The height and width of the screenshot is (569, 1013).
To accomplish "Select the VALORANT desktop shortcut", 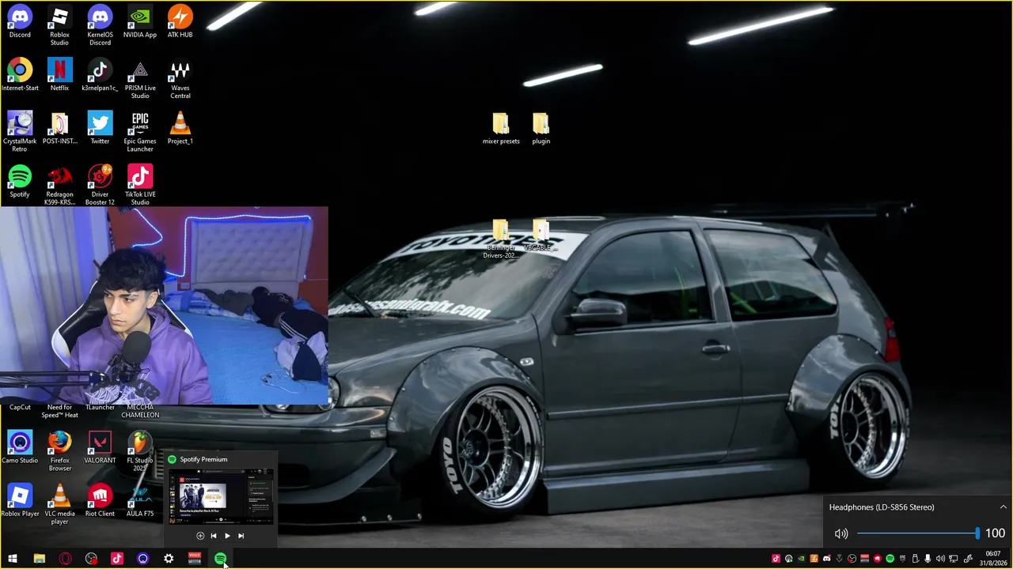I will (x=100, y=447).
